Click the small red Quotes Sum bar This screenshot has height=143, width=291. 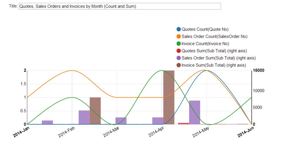(184, 123)
